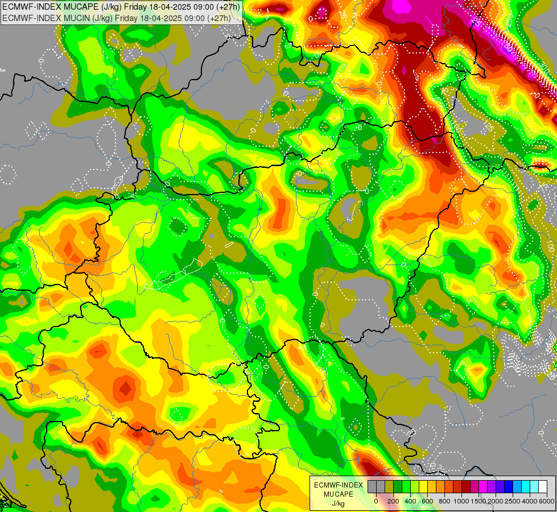Click the legend scale value 1500
This screenshot has width=557, height=512.
click(x=478, y=501)
